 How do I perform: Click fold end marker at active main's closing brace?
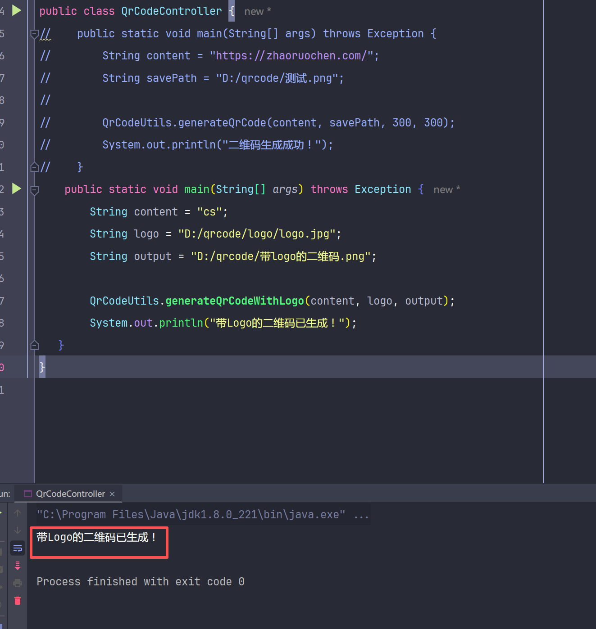tap(34, 346)
